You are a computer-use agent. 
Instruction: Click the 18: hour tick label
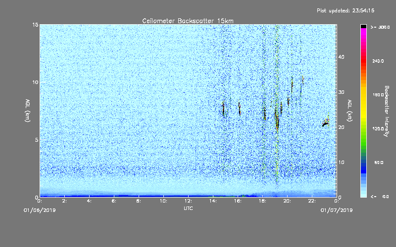click(x=262, y=201)
